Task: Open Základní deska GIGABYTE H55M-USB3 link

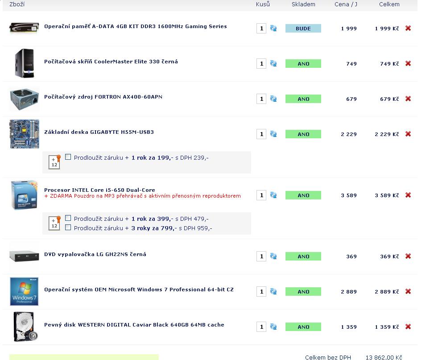Action: coord(99,132)
